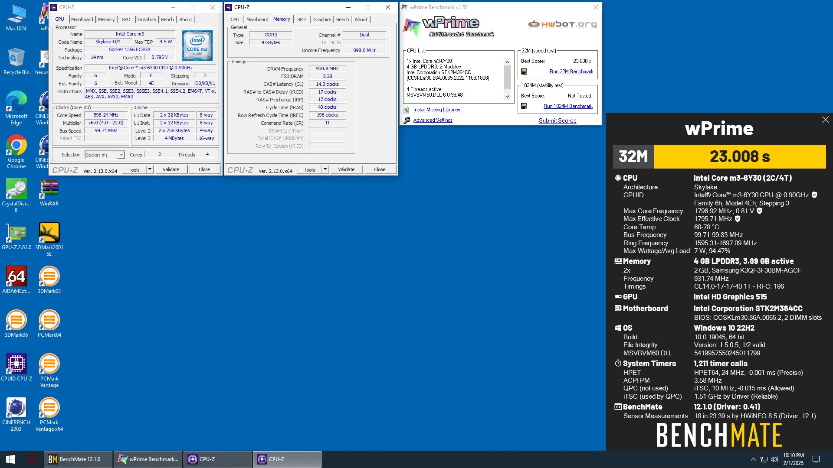Click the Advanced Settings wrench icon

pyautogui.click(x=407, y=120)
